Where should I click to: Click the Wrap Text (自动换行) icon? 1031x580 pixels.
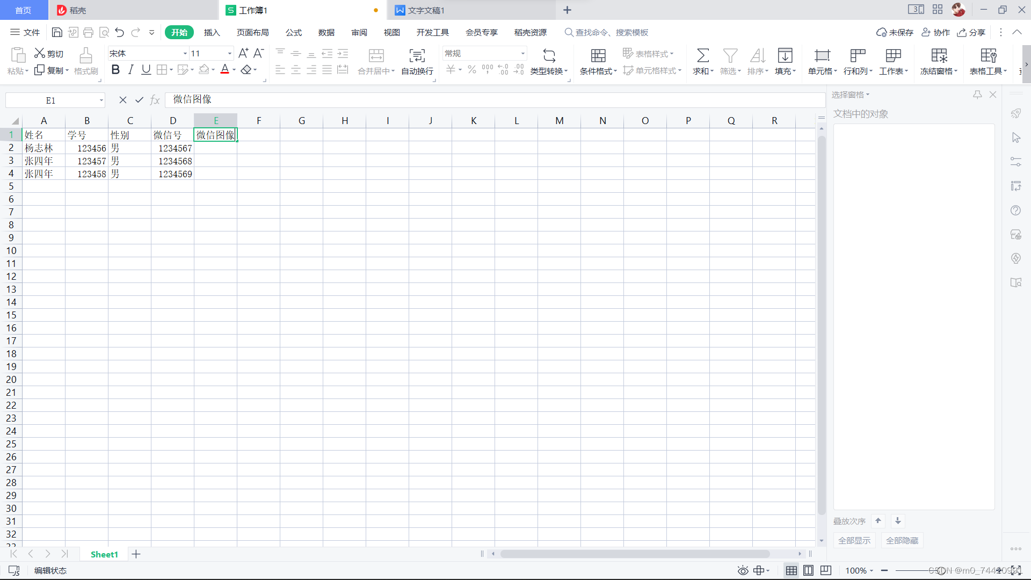click(x=417, y=56)
